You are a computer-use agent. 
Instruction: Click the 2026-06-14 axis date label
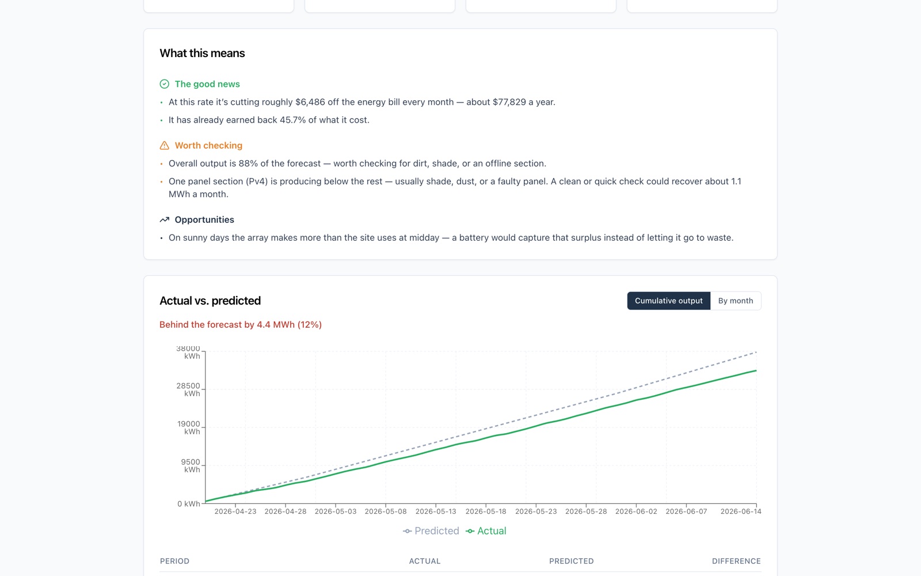741,511
